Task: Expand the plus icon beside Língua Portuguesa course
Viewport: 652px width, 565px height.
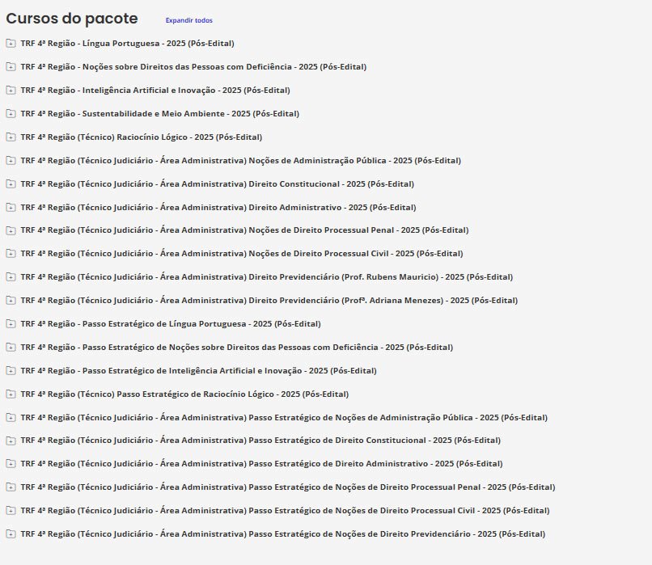Action: click(x=10, y=44)
